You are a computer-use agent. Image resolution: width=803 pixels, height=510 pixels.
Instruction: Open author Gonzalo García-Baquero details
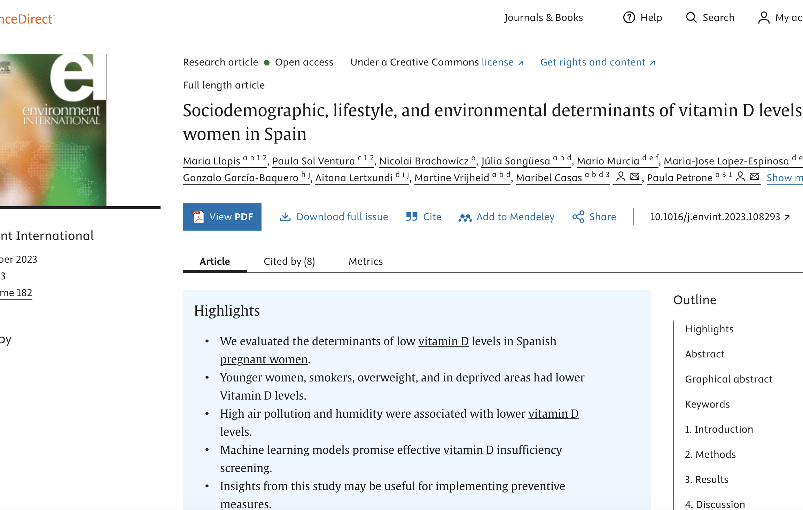pos(247,177)
